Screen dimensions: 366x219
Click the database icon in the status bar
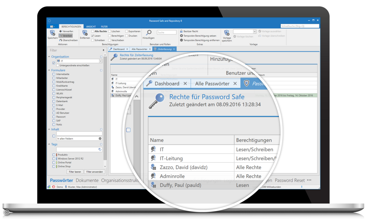click(x=49, y=187)
